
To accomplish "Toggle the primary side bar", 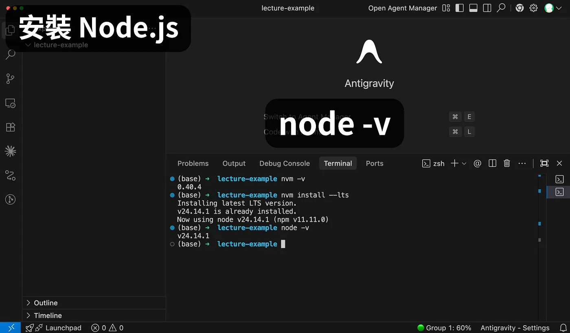I will coord(460,8).
